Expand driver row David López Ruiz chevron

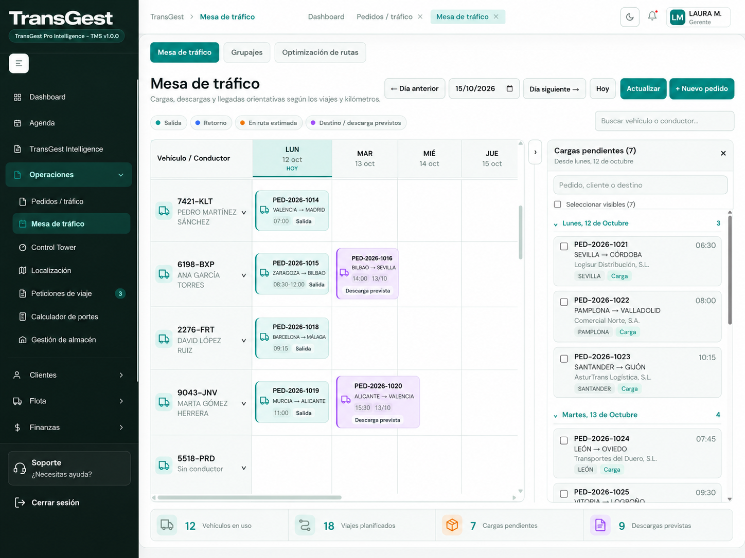click(x=244, y=341)
